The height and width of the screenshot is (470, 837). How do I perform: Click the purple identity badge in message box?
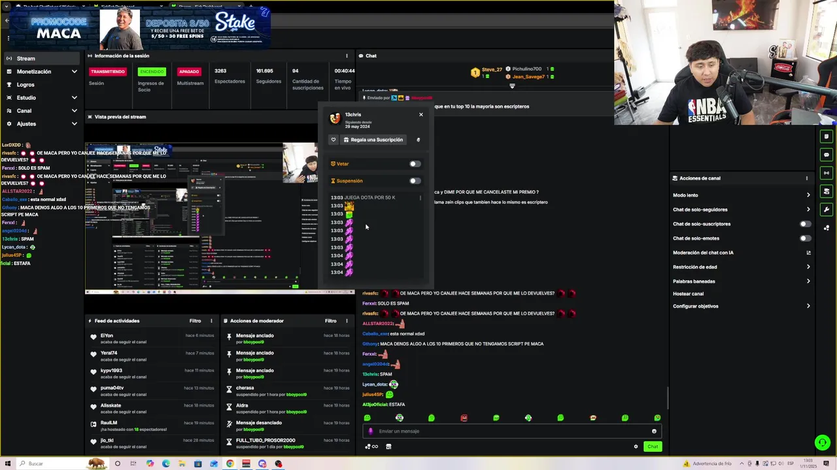(371, 431)
